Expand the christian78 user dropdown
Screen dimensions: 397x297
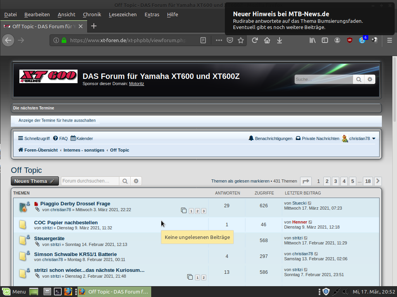click(374, 138)
